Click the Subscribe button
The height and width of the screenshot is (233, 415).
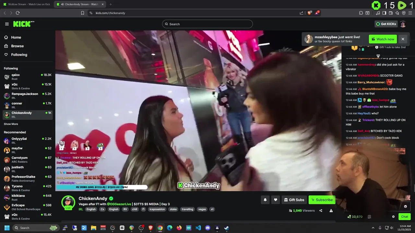click(322, 200)
